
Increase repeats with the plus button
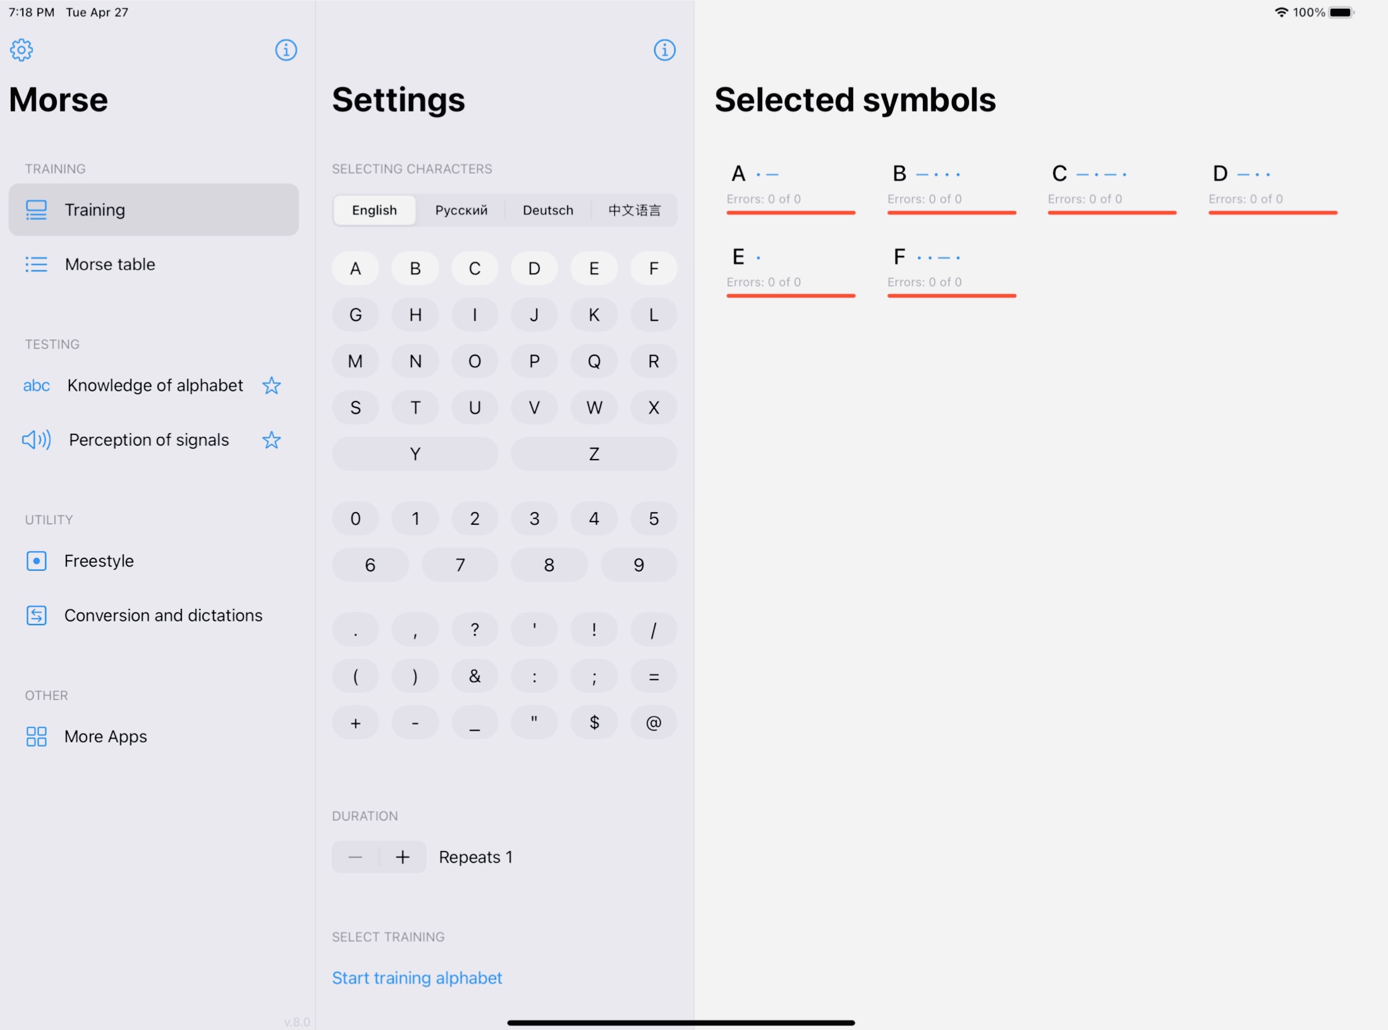[403, 857]
